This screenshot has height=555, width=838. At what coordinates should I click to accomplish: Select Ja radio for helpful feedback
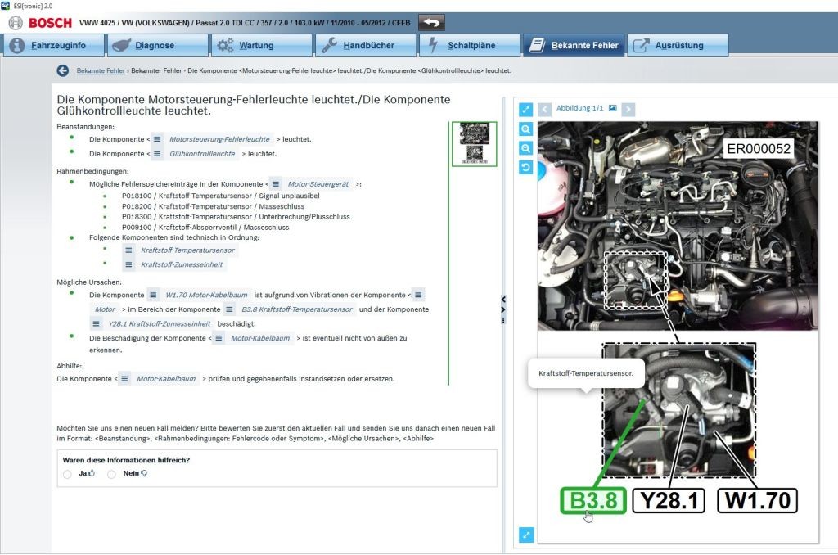pos(67,474)
